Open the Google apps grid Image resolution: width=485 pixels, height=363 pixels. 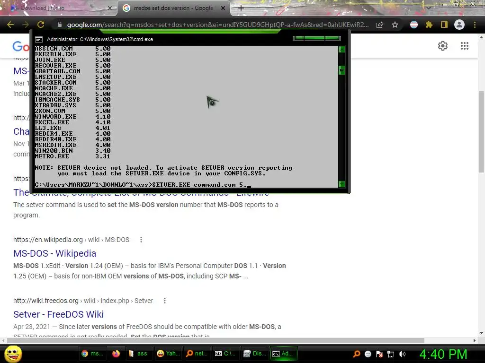(x=464, y=46)
